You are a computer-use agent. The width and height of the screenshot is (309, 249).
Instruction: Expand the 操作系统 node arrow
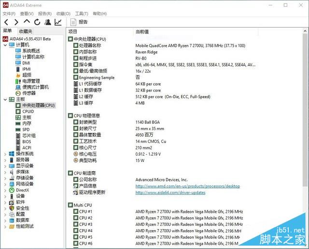point(5,154)
